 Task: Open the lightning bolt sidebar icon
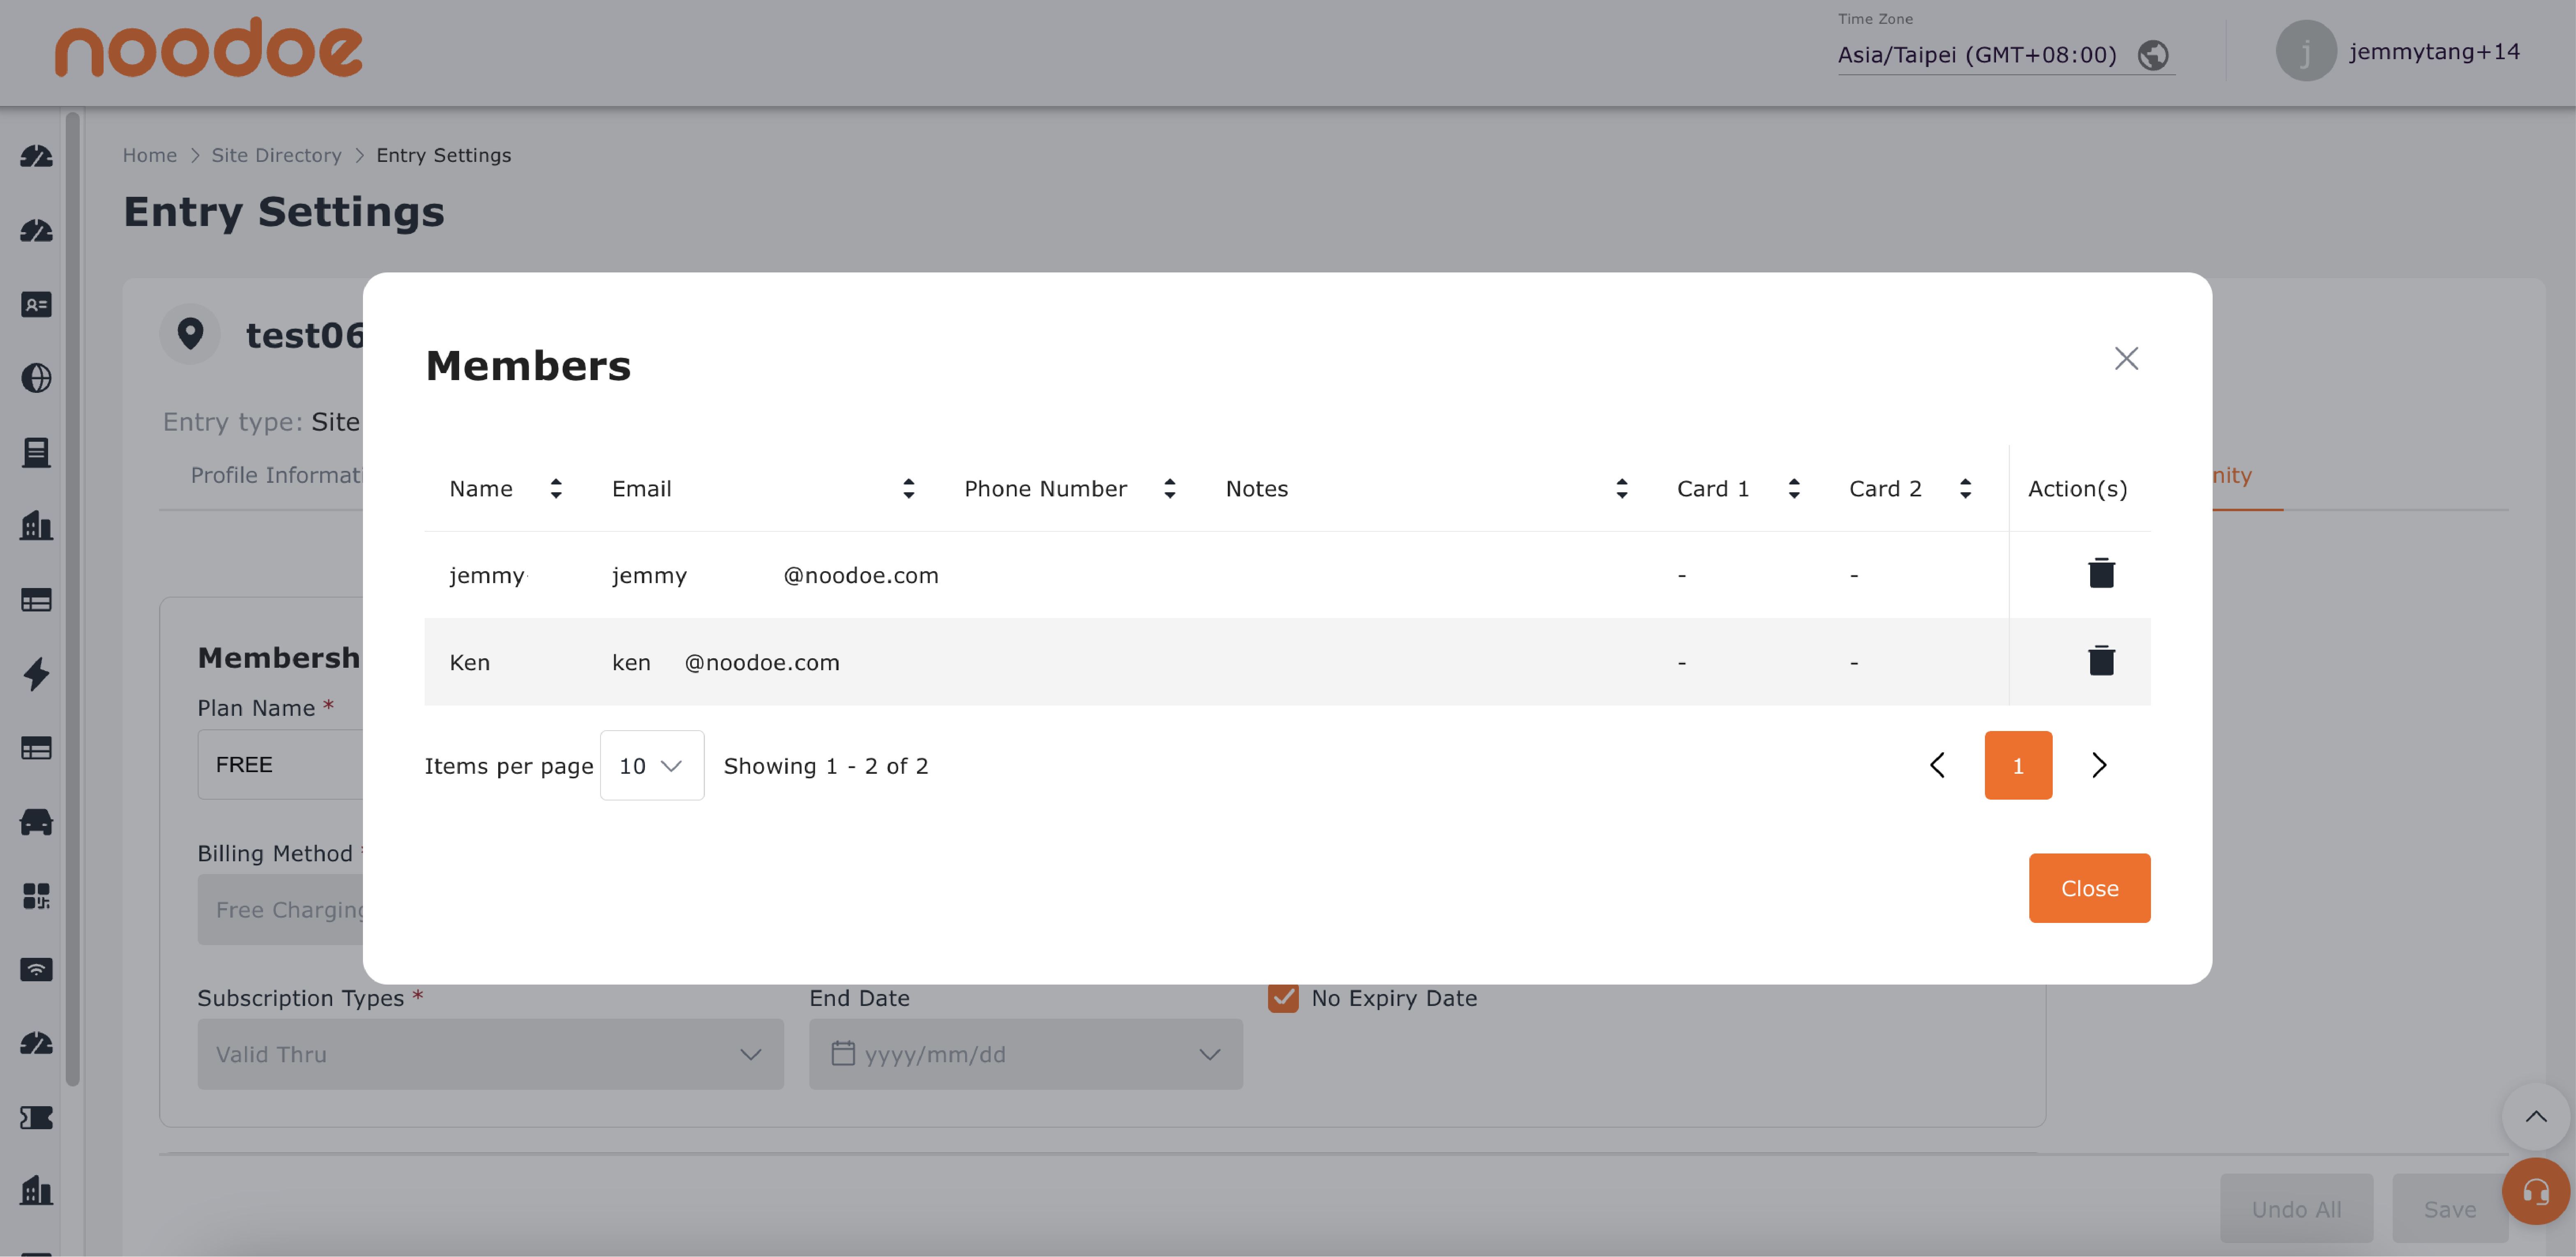click(36, 674)
